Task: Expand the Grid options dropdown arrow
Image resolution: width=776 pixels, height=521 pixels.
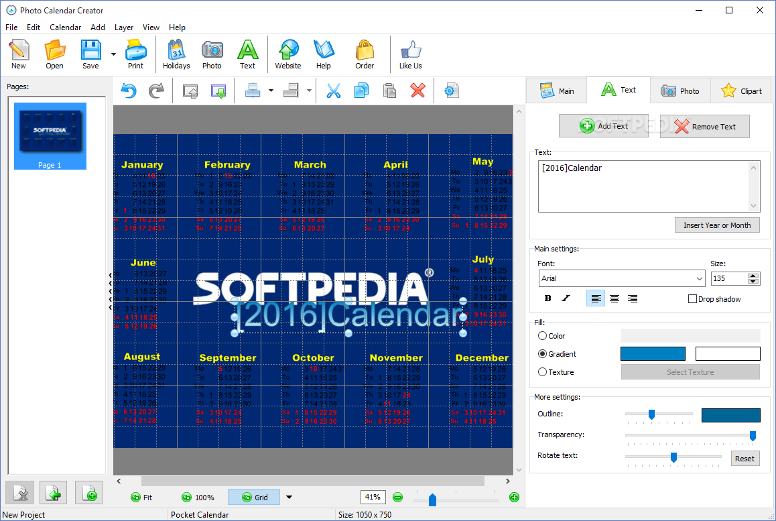Action: 289,498
